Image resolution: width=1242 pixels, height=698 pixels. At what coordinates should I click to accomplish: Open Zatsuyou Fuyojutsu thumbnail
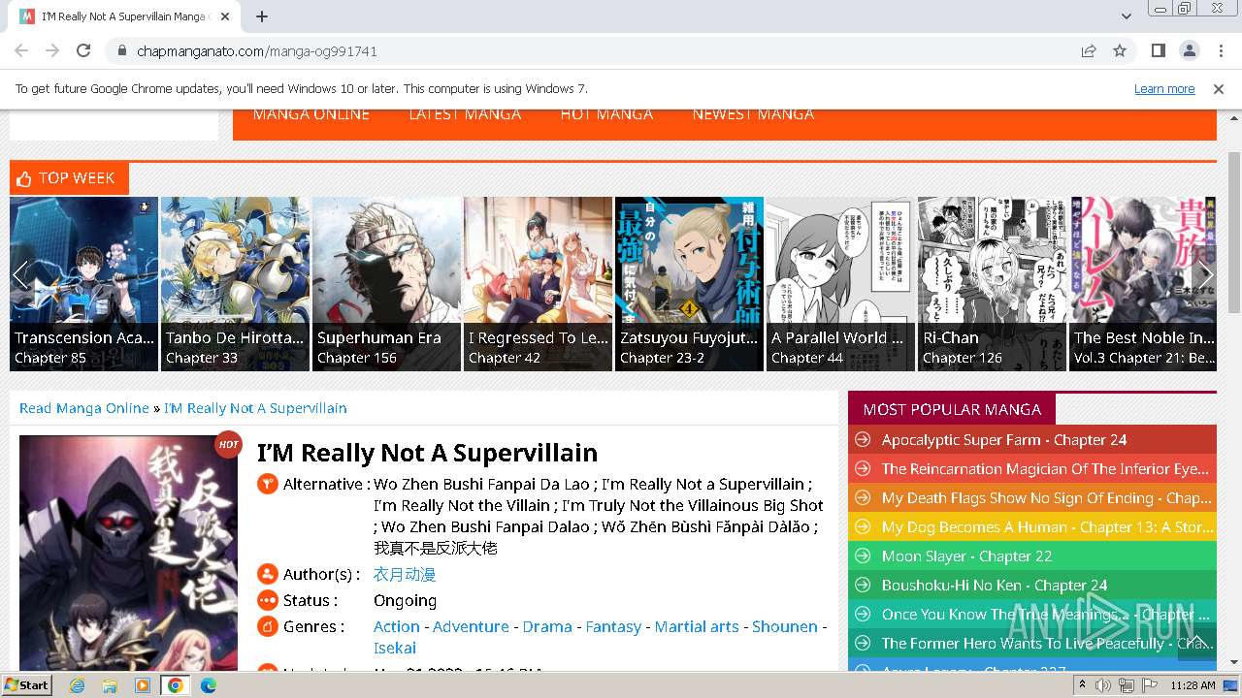pos(690,284)
